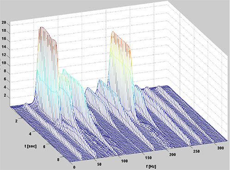The image size is (231, 170).
Task: Click the z-axis tick label 16
Action: [4, 39]
